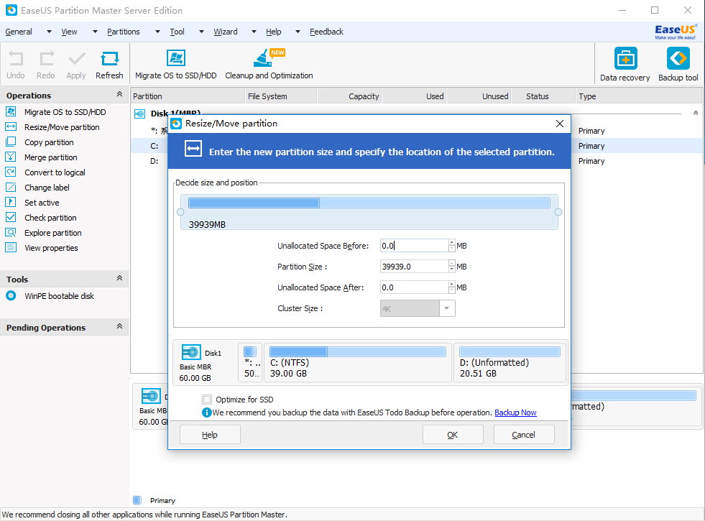Focus the Partition Size field
705x521 pixels.
(x=414, y=267)
